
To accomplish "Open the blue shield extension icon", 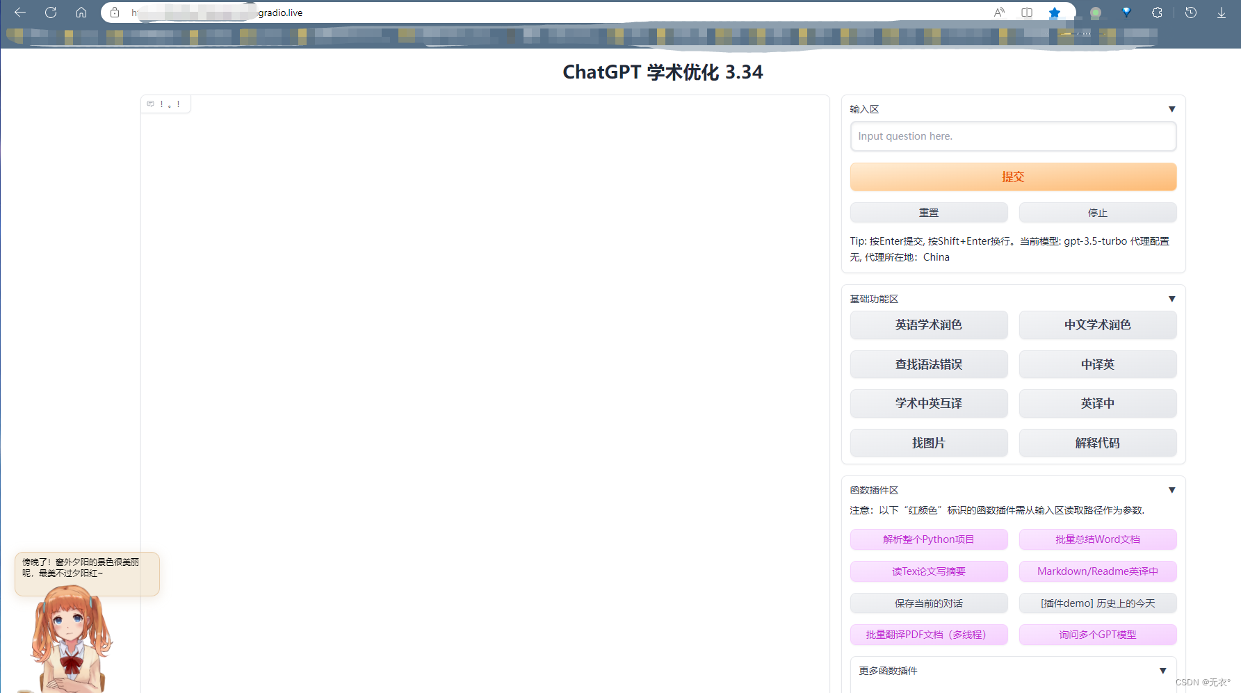I will [1126, 13].
